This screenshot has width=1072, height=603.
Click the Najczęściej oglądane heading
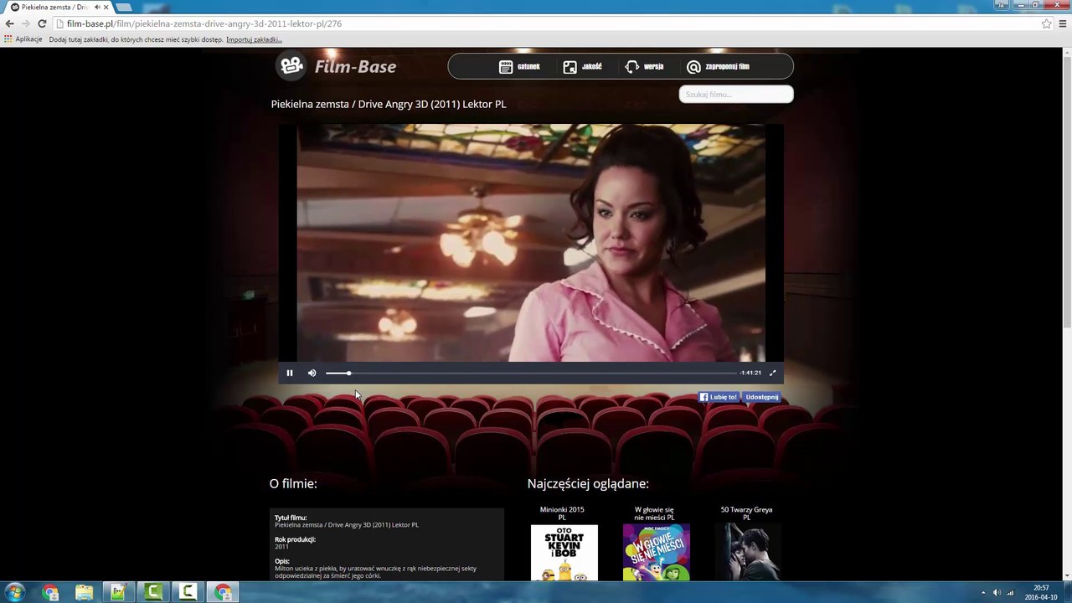pos(588,483)
